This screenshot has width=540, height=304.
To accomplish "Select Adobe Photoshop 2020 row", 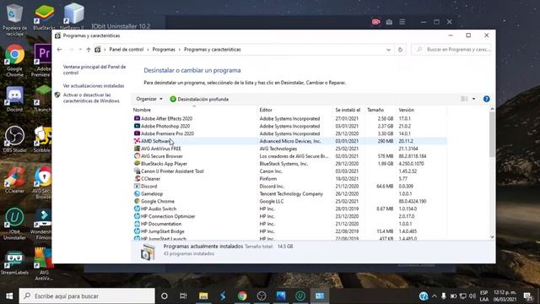I will 289,126.
